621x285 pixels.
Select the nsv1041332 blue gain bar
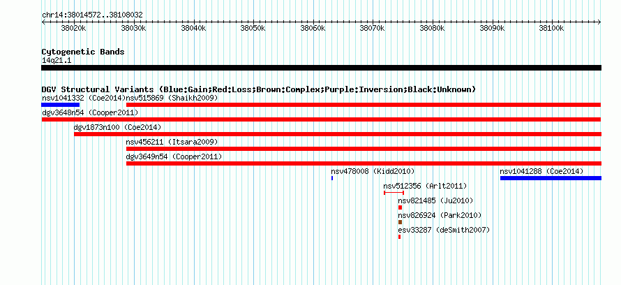pos(61,105)
